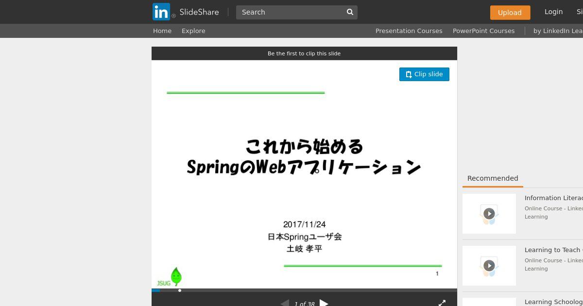Click the SlideShare wordmark
583x306 pixels.
(x=199, y=12)
